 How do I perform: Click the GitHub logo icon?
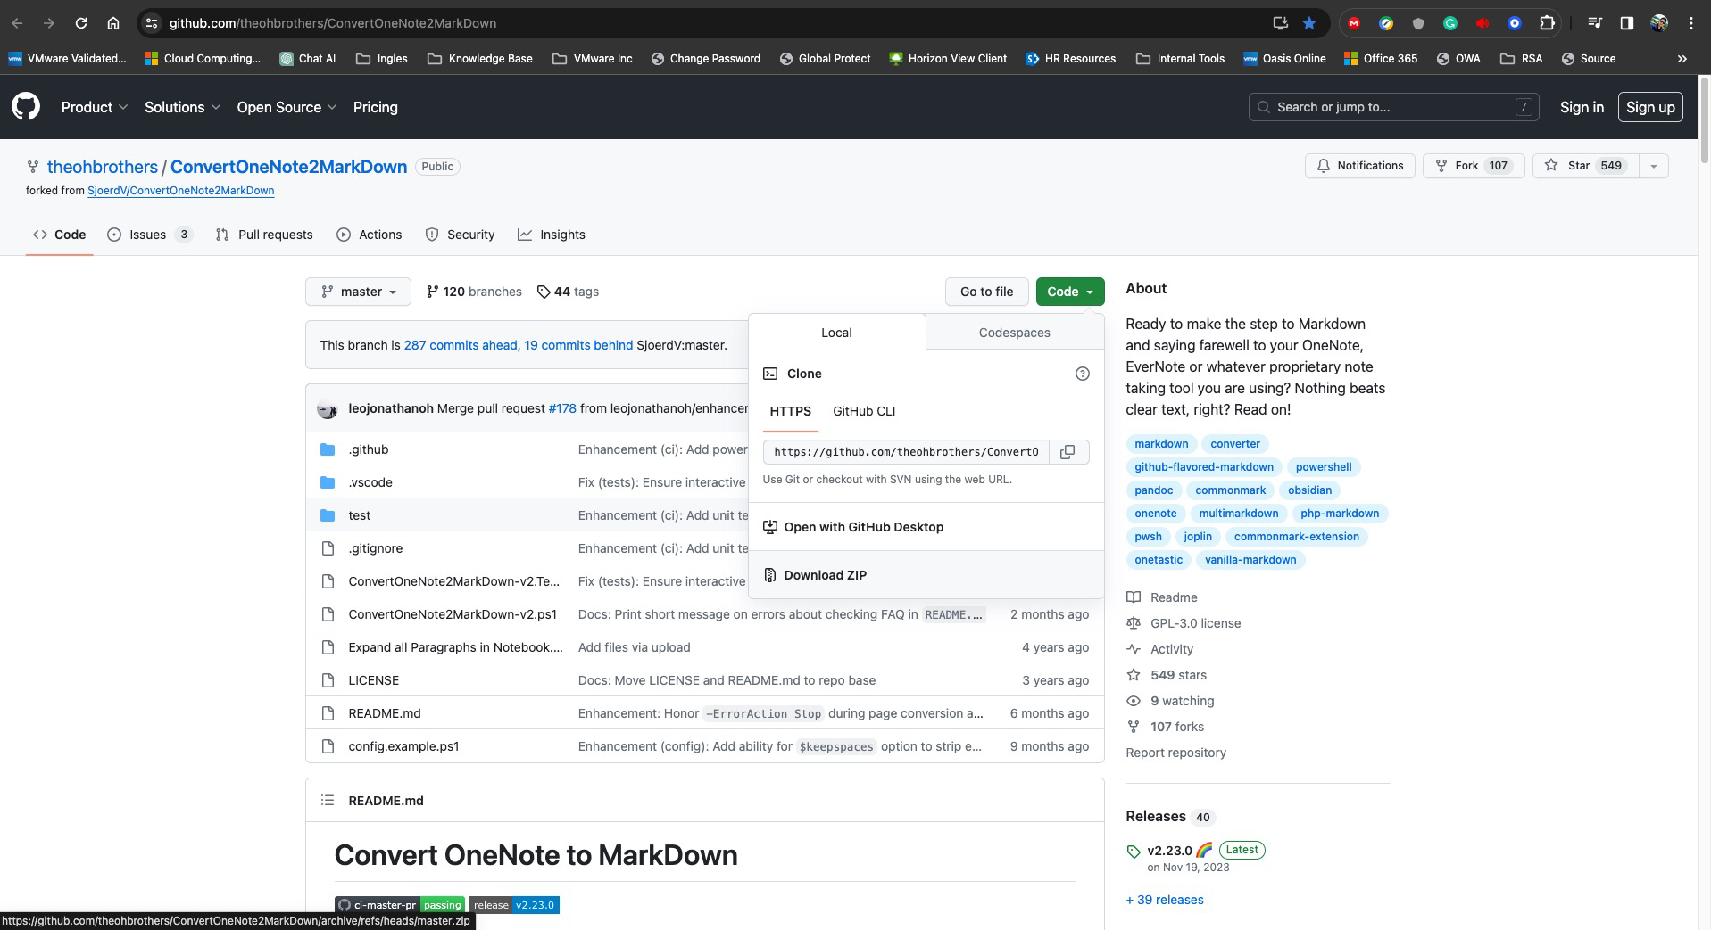[26, 107]
